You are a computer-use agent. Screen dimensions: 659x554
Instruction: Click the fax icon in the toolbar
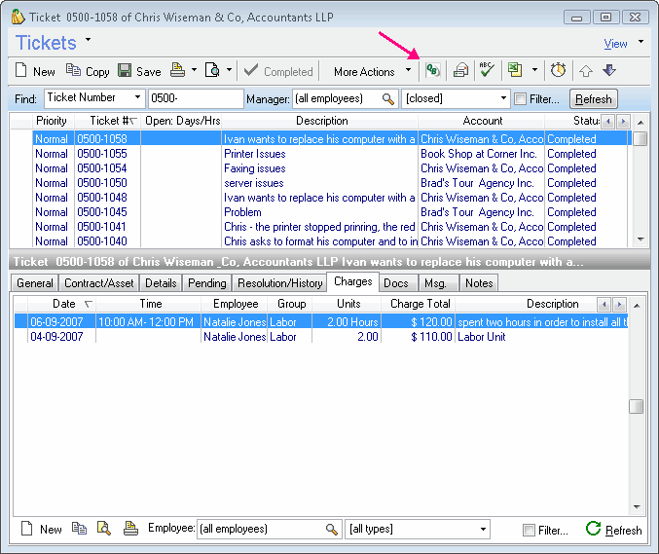pyautogui.click(x=460, y=71)
